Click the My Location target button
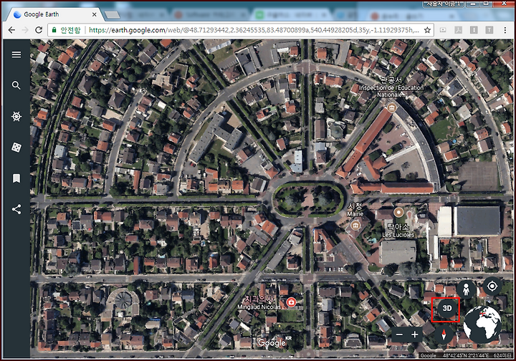516x361 pixels. 492,287
